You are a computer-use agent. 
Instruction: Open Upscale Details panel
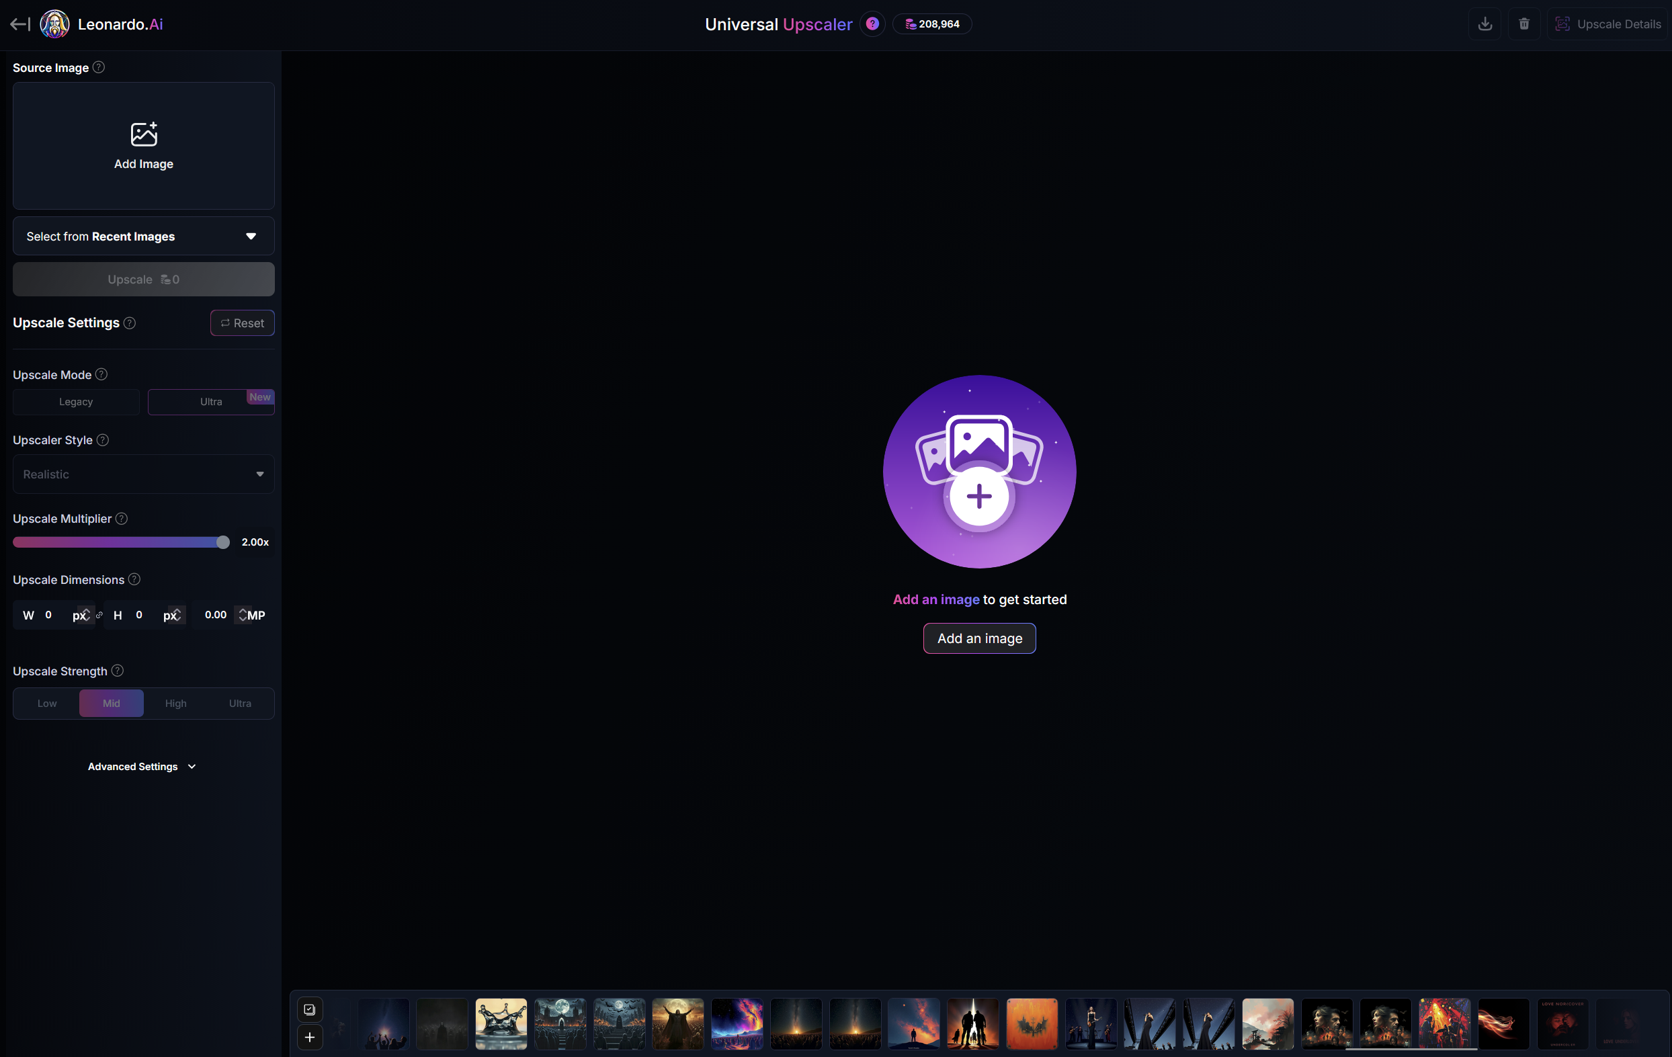(1608, 24)
